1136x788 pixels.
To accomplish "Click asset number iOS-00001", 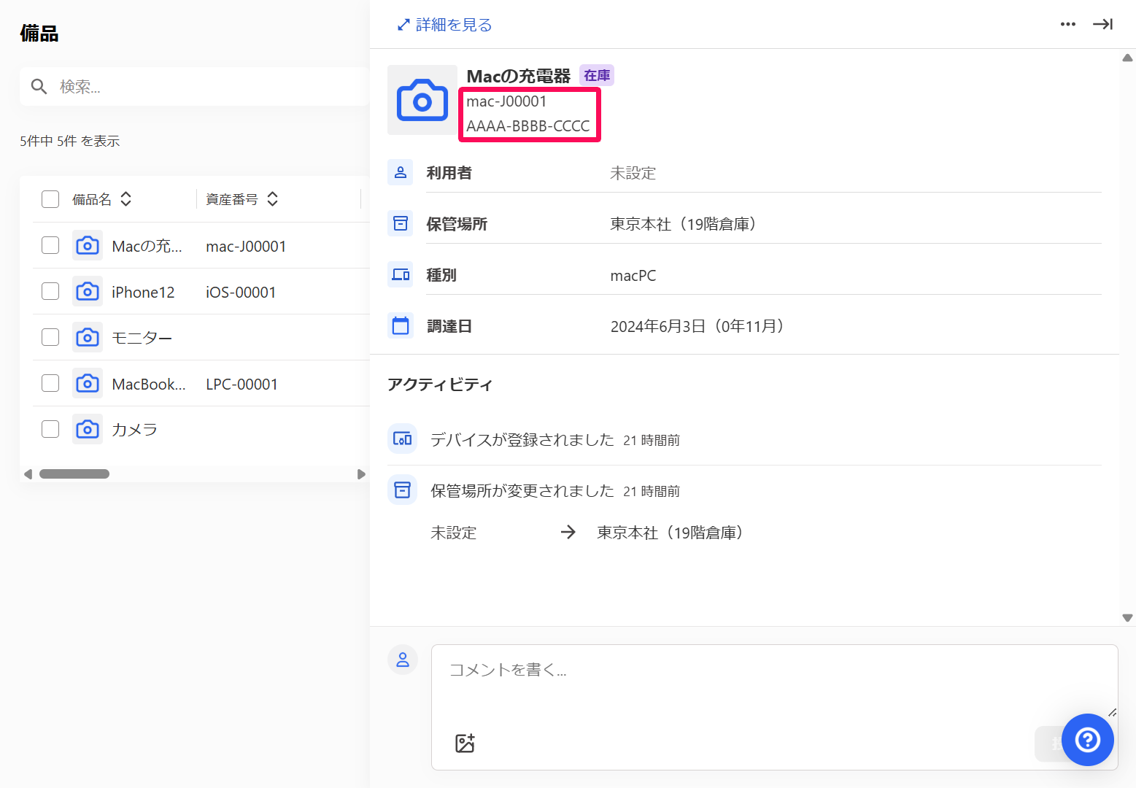I will pyautogui.click(x=241, y=293).
